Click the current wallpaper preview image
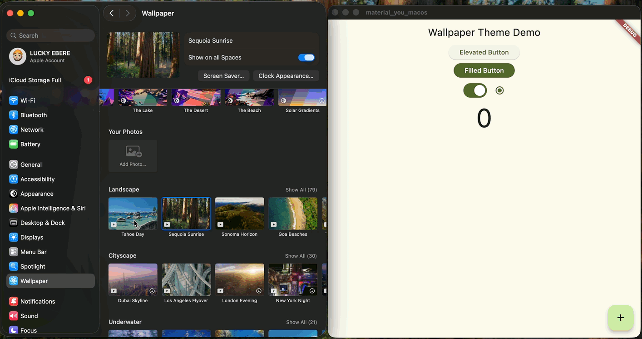Viewport: 642px width, 339px height. [143, 55]
